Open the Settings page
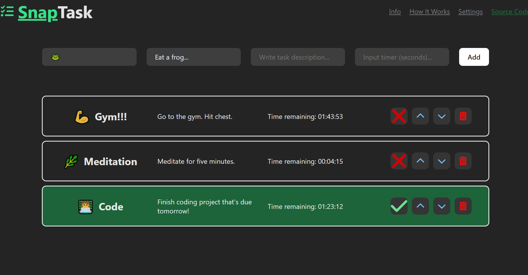Image resolution: width=528 pixels, height=275 pixels. pos(470,12)
